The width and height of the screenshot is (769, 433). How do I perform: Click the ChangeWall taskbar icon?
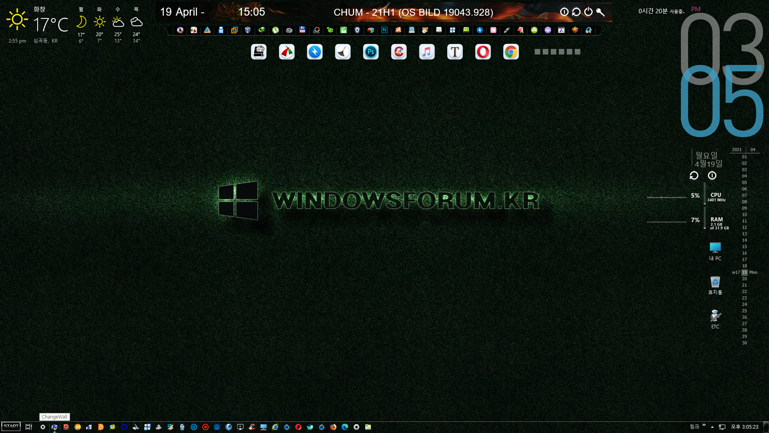54,427
